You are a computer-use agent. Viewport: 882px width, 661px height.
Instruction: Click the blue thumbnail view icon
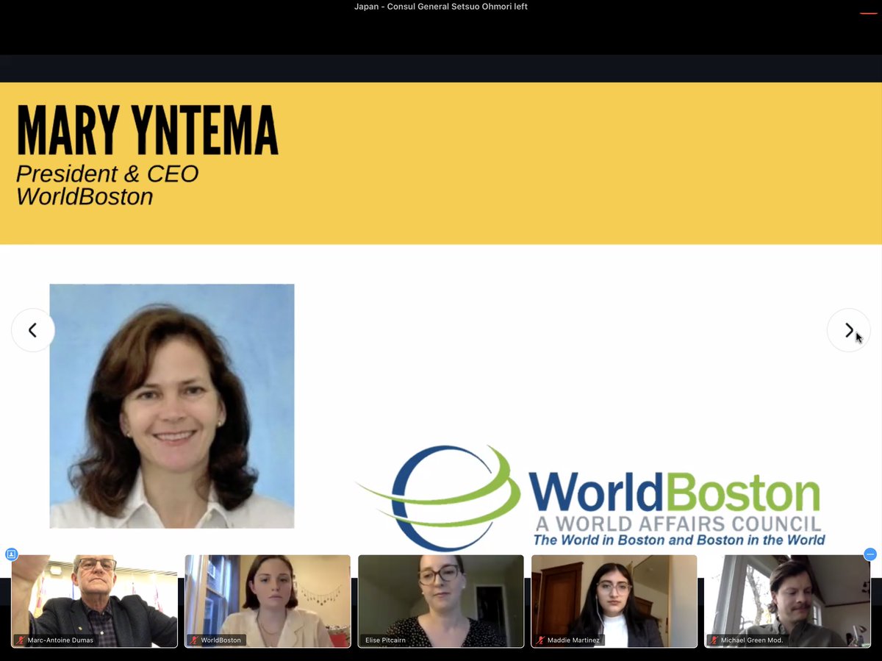click(11, 554)
